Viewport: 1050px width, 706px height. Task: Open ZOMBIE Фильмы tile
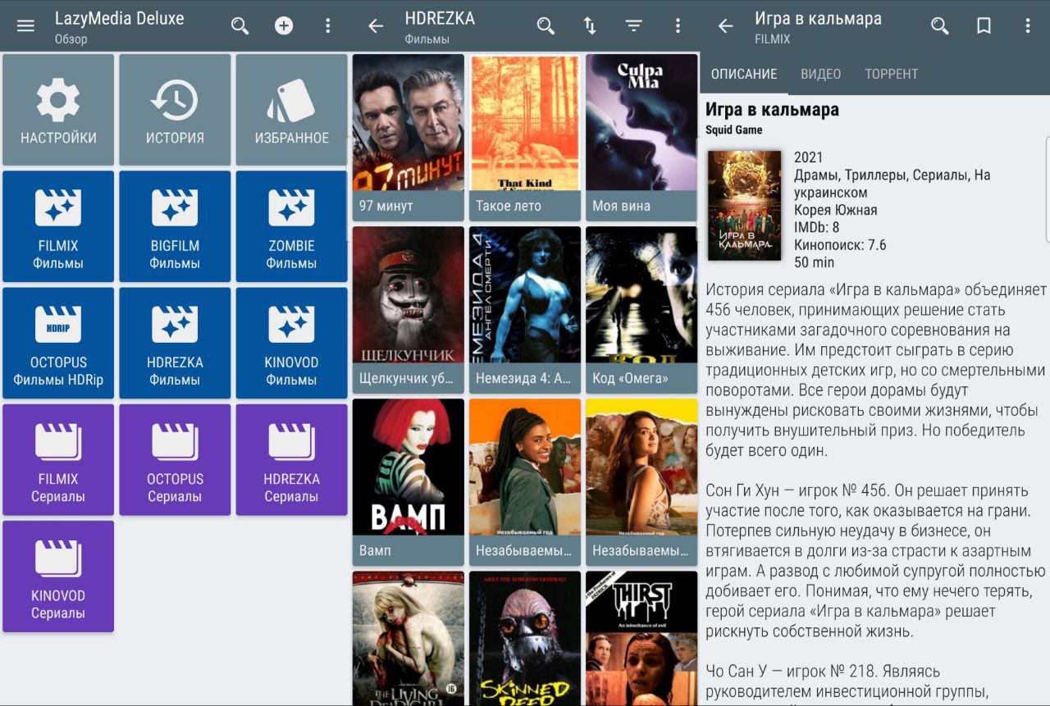(x=292, y=226)
